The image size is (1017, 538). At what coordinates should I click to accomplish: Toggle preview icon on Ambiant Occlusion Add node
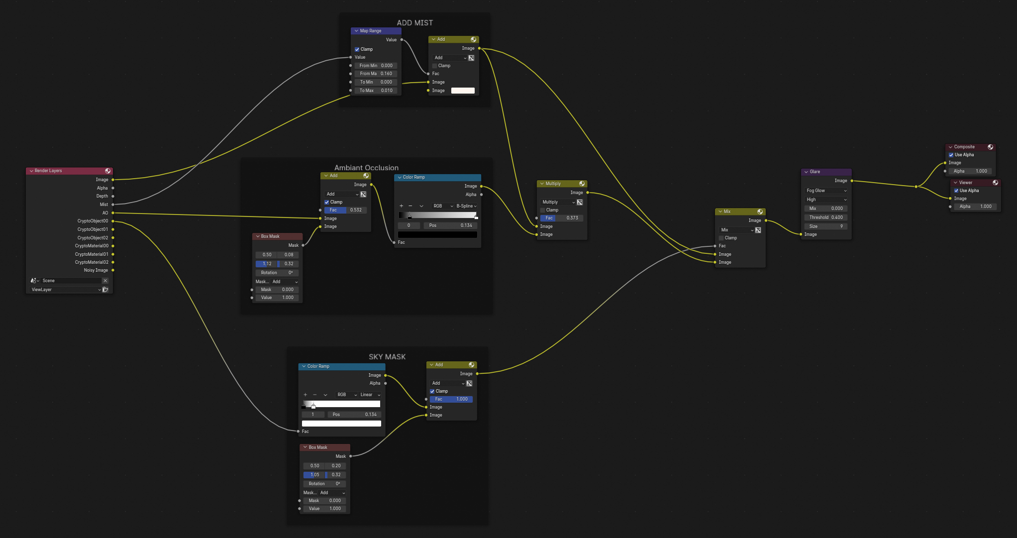click(x=366, y=176)
